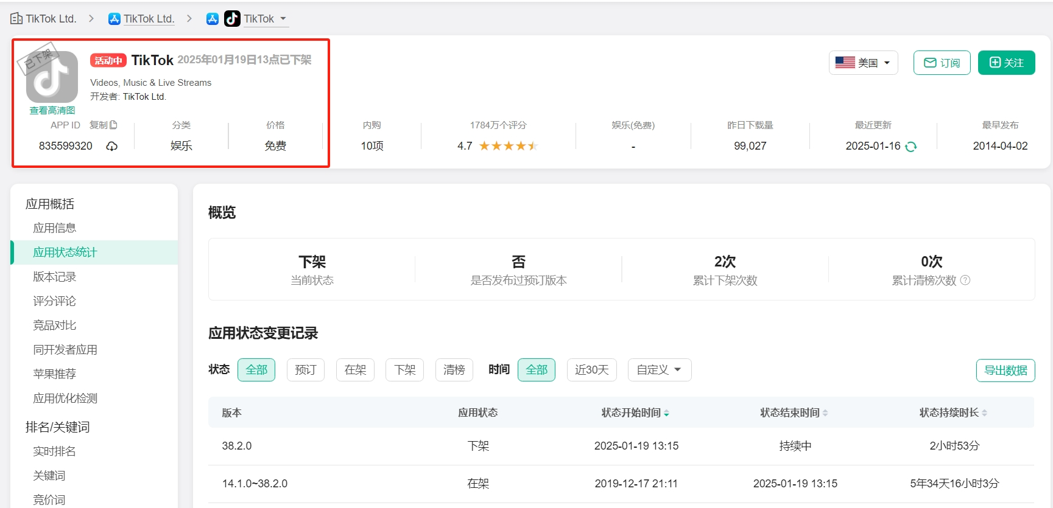Viewport: 1053px width, 508px height.
Task: Click the company building icon before TikTok Ltd.
Action: (16, 19)
